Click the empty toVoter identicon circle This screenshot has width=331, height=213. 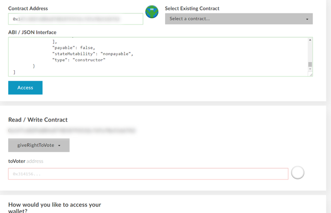click(x=298, y=173)
